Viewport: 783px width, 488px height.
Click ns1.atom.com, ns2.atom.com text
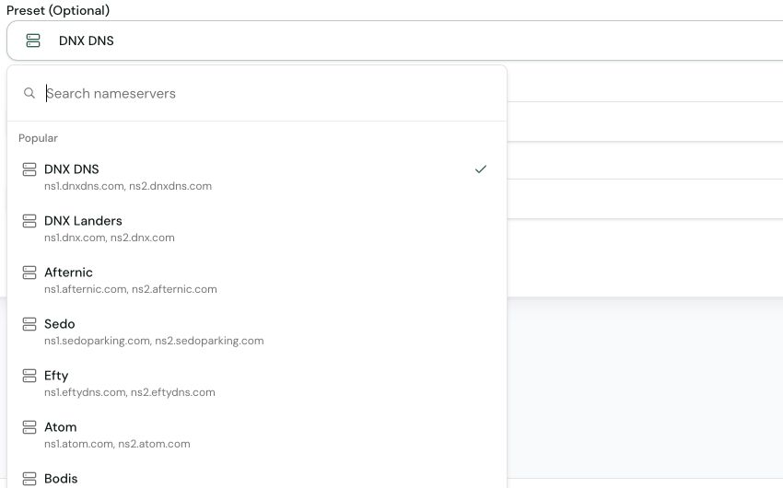117,444
